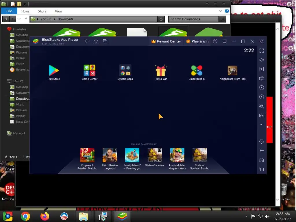296x222 pixels.
Task: Select Local Disk in navigation pane
Action: [x=20, y=122]
